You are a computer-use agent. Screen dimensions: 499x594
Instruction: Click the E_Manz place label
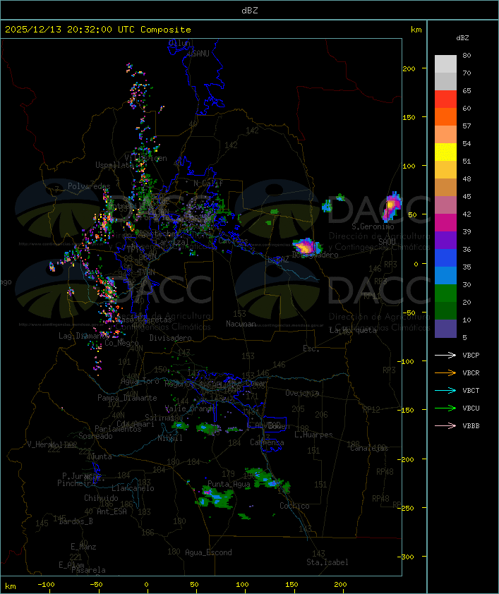click(x=83, y=547)
